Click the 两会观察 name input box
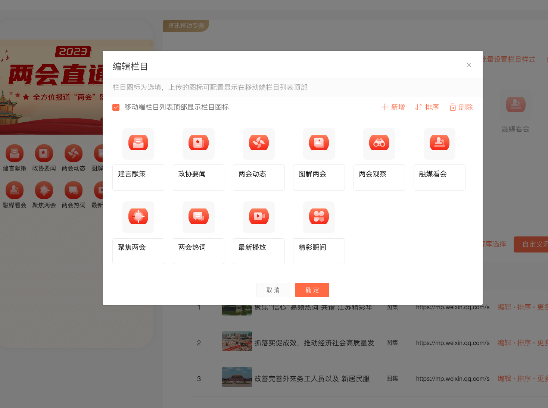The height and width of the screenshot is (408, 548). click(x=379, y=177)
